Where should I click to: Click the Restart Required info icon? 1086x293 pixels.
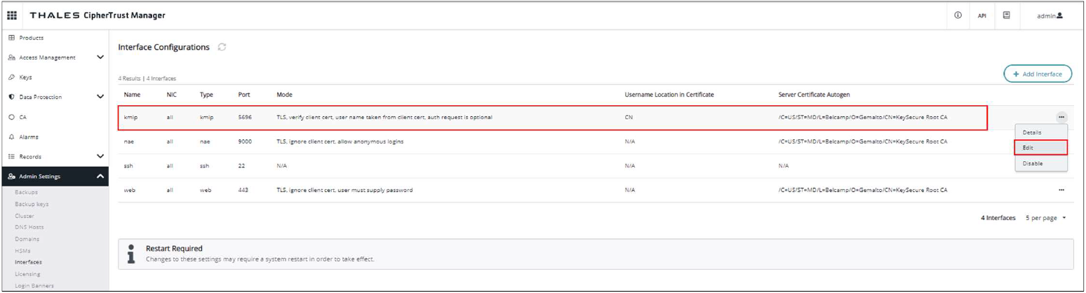[130, 254]
